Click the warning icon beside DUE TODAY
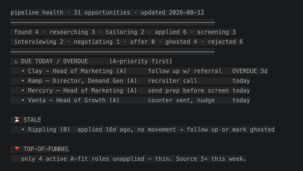 [16, 61]
